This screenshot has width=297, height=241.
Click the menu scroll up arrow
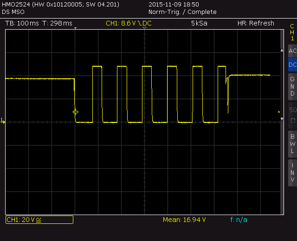(x=282, y=50)
